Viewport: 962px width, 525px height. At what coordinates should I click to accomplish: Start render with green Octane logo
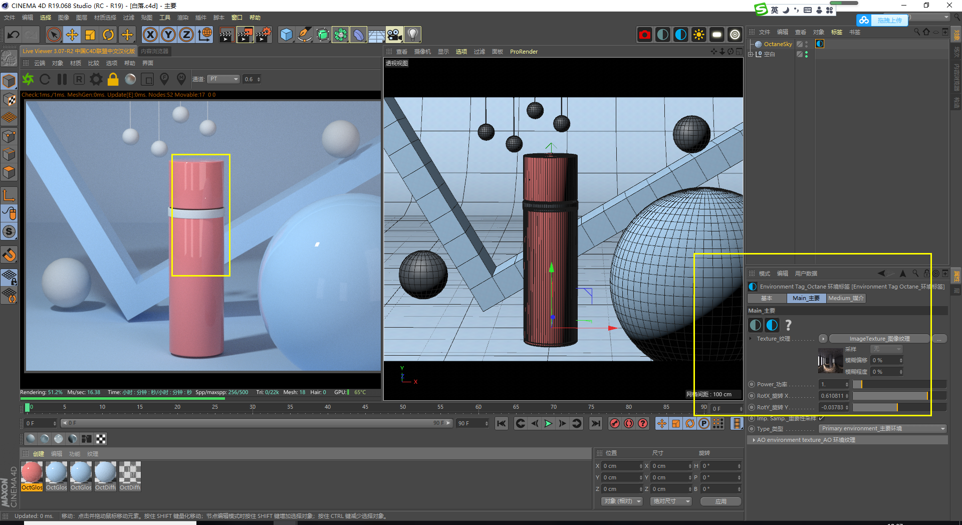coord(28,79)
